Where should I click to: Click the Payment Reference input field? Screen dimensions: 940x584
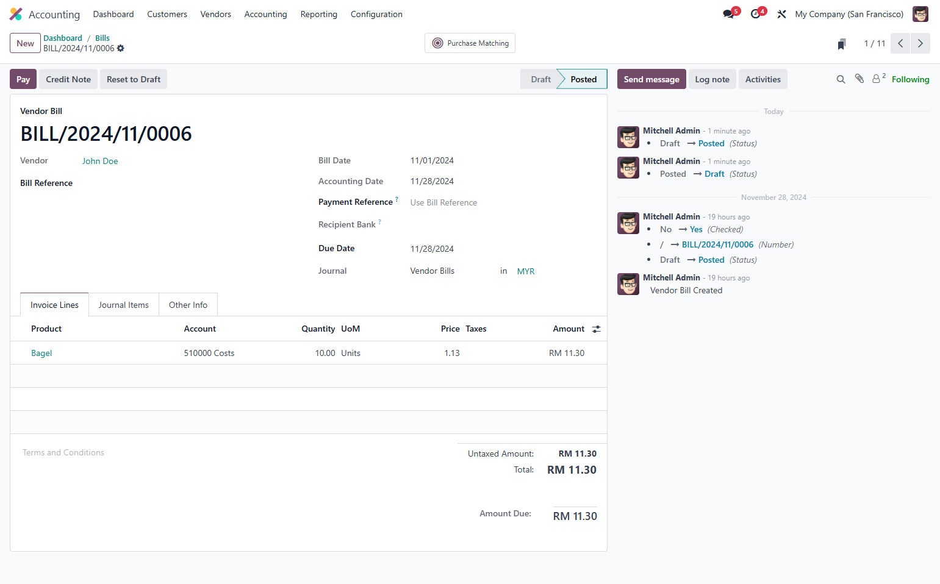coord(502,202)
